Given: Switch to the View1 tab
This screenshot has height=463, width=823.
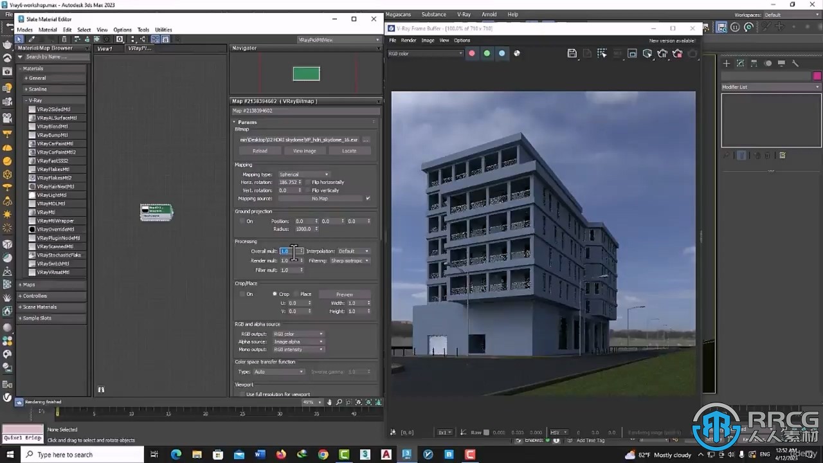Looking at the screenshot, I should (105, 48).
